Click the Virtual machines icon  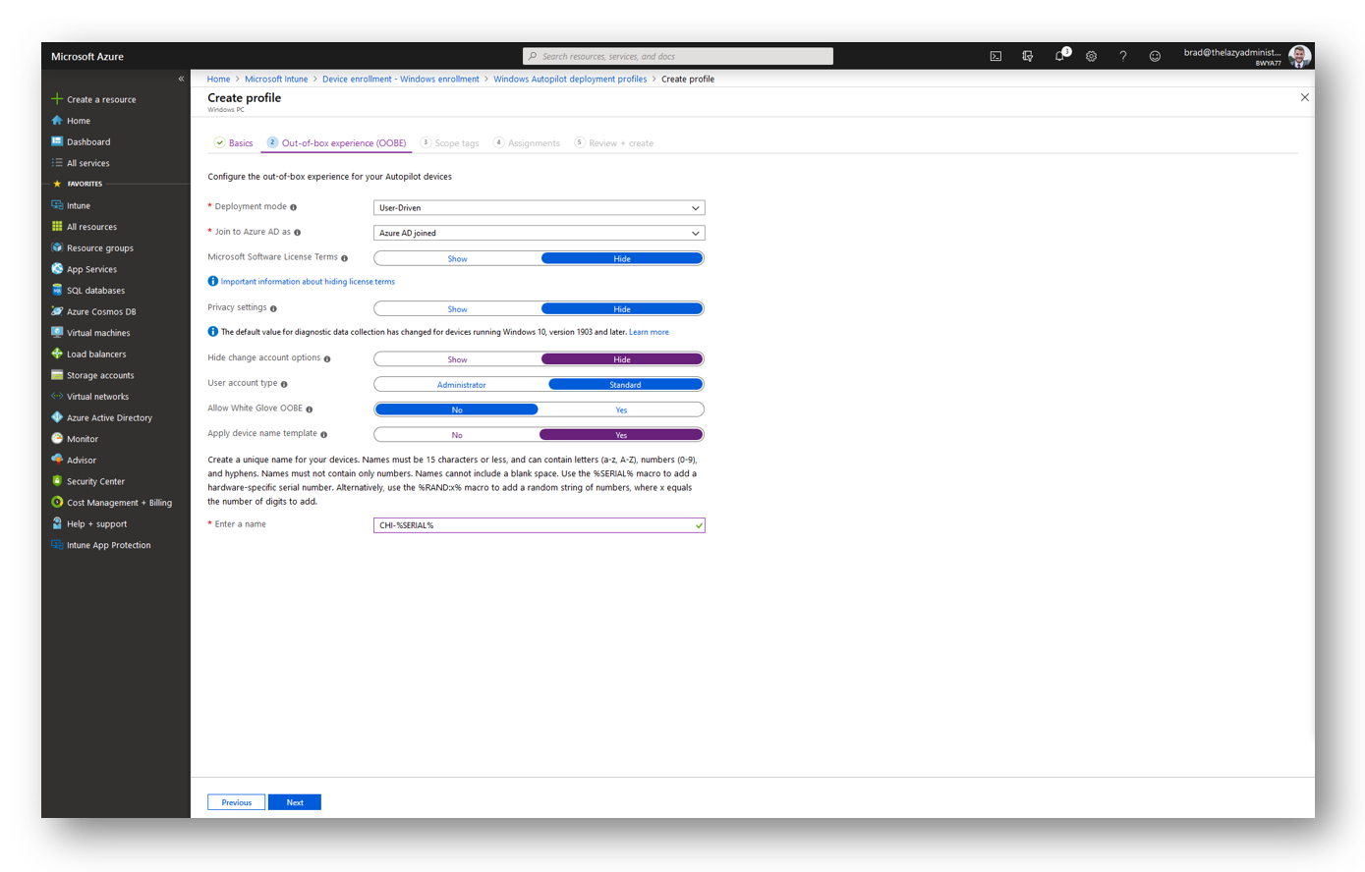57,333
